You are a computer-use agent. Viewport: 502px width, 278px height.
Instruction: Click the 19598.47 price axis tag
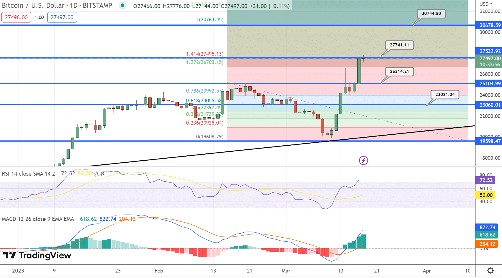coord(489,141)
